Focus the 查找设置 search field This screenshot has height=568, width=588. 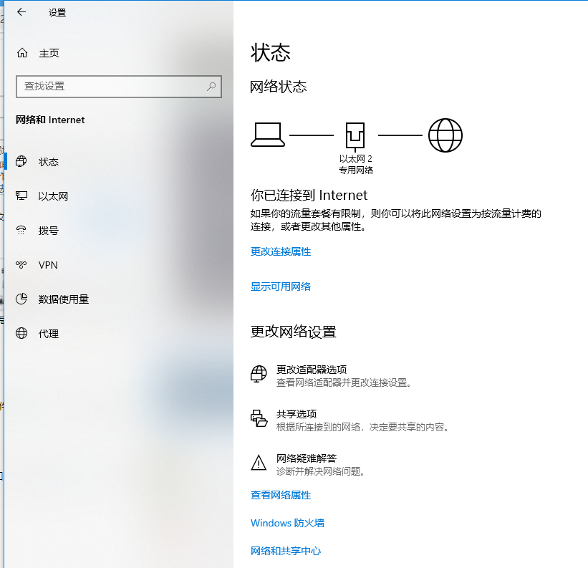(x=111, y=86)
